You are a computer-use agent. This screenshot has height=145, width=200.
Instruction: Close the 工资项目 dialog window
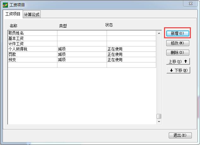[191, 3]
